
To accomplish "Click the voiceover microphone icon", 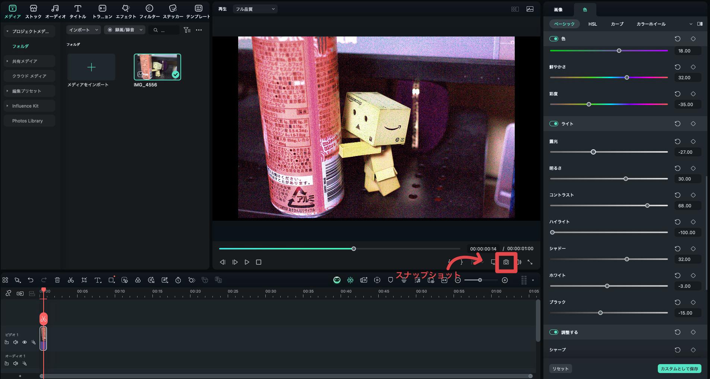I will (x=404, y=280).
